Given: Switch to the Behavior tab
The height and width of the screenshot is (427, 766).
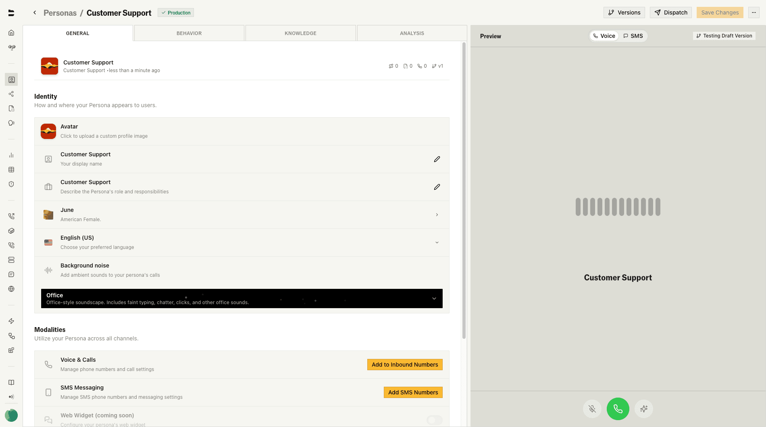Looking at the screenshot, I should click(x=189, y=33).
